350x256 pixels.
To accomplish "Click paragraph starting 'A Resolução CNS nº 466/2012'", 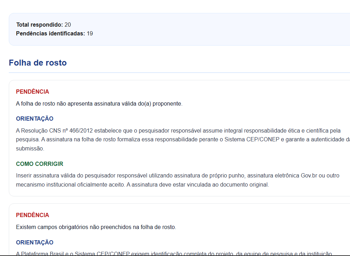I will tap(183, 140).
